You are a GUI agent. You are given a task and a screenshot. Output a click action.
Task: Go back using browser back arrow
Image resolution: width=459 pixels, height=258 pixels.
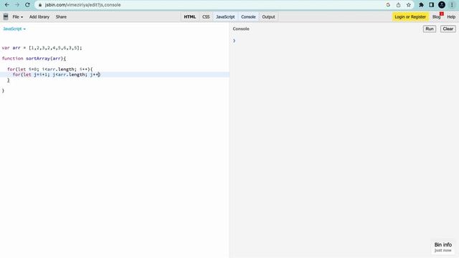point(7,5)
